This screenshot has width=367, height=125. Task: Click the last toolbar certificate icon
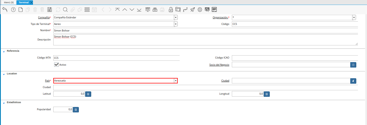click(215, 10)
